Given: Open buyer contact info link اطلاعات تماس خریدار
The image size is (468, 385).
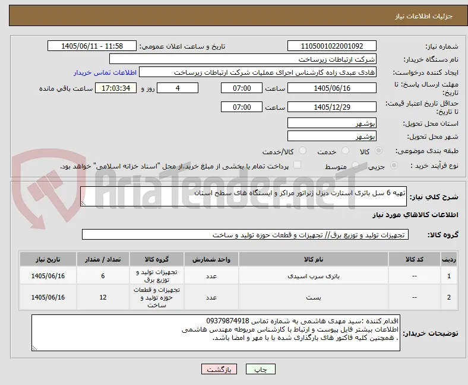Looking at the screenshot, I should pos(105,72).
